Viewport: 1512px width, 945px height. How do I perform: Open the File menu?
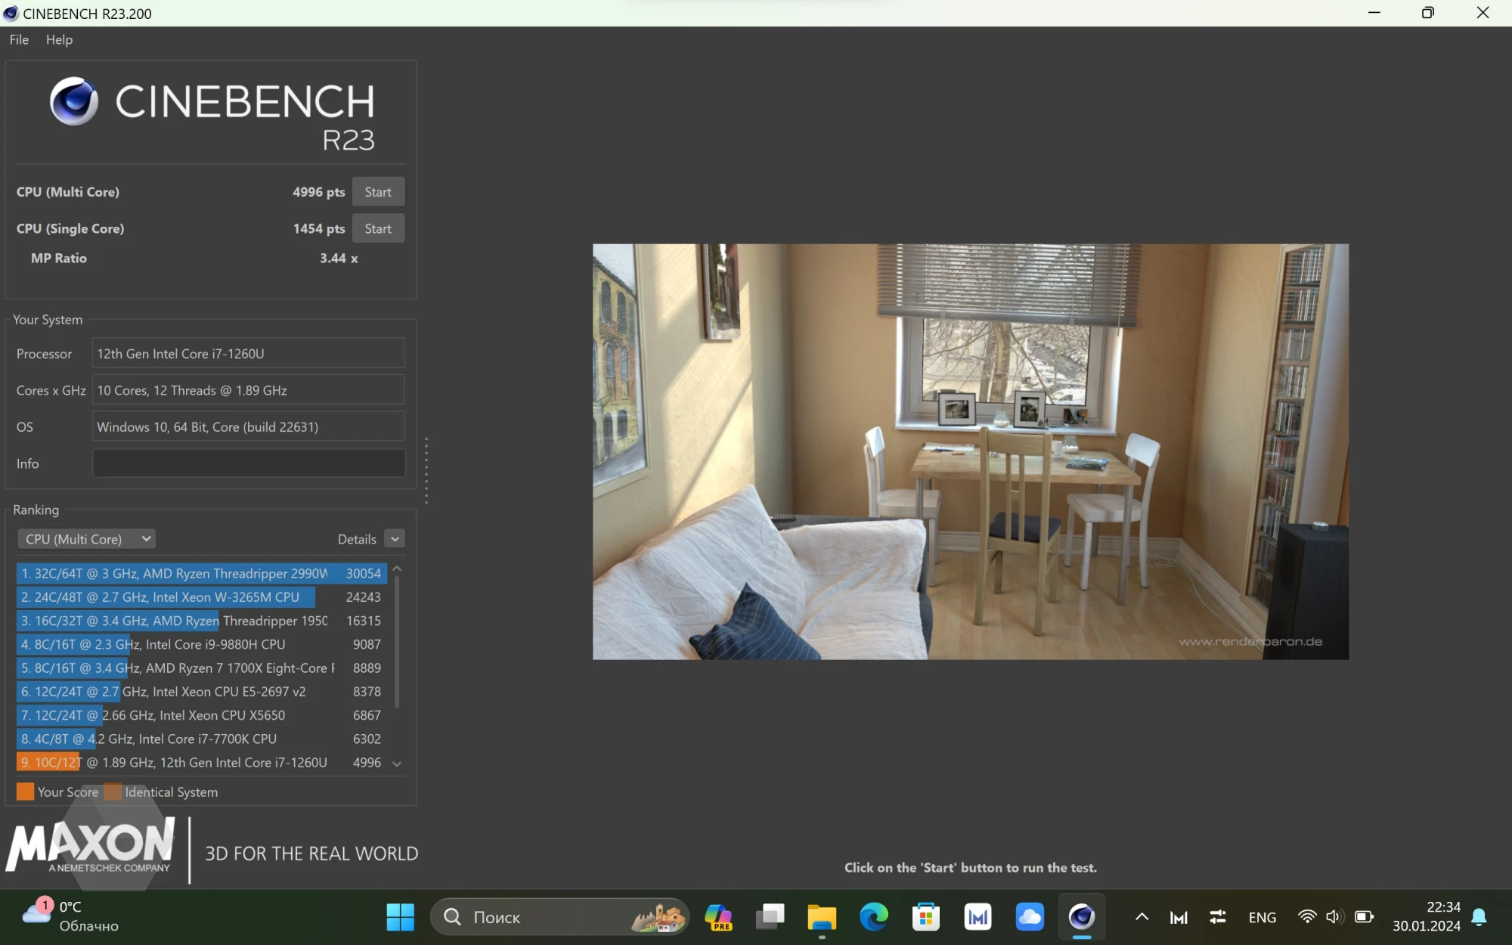(19, 40)
